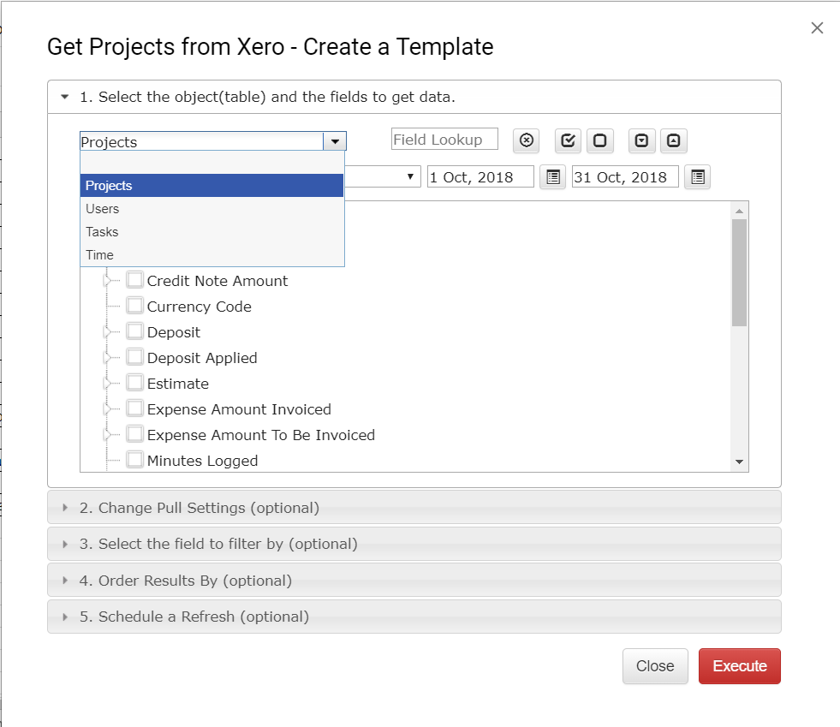The height and width of the screenshot is (727, 840).
Task: Open the end date calendar picker
Action: (x=698, y=177)
